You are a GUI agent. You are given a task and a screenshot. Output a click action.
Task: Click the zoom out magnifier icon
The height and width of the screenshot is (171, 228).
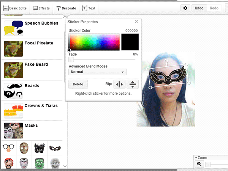199,164
